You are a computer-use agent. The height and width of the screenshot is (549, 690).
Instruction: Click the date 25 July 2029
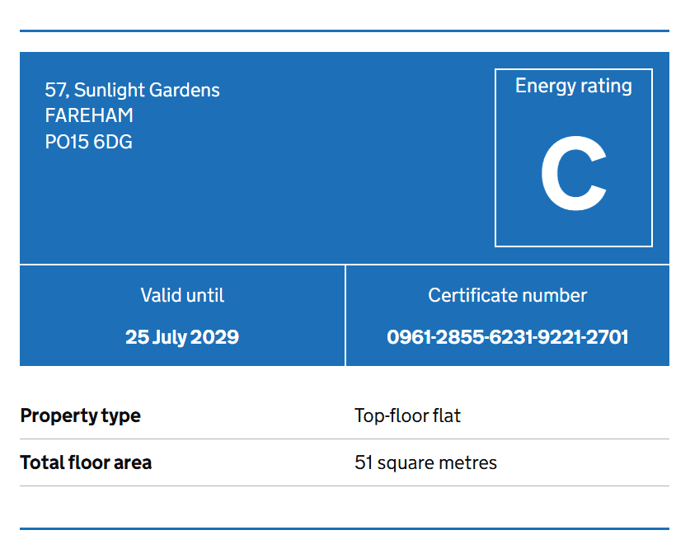tap(182, 337)
